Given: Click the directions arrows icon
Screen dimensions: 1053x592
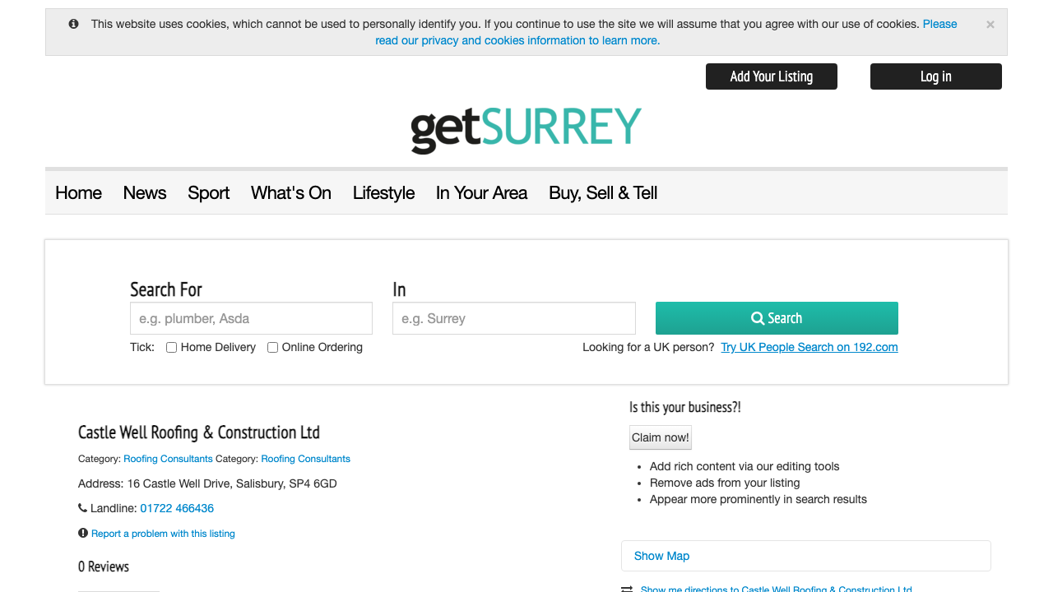Looking at the screenshot, I should (x=627, y=589).
